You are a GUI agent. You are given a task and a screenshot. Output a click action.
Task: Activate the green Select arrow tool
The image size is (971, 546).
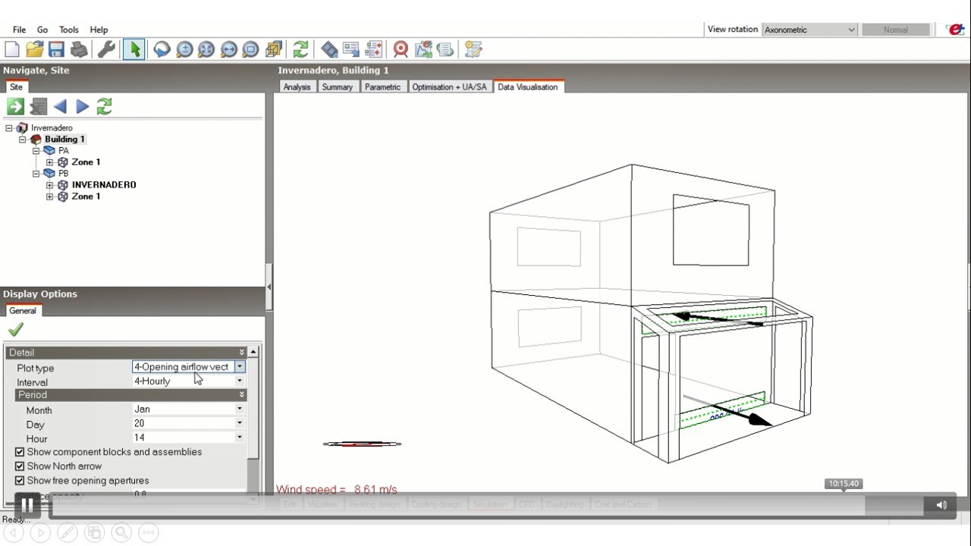[134, 50]
